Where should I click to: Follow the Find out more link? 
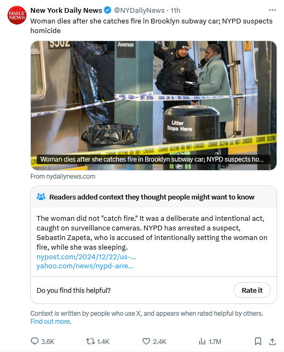[x=51, y=322]
